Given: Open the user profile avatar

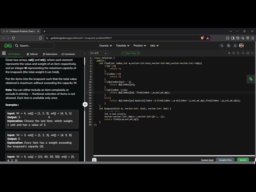Looking at the screenshot, I should (x=241, y=46).
